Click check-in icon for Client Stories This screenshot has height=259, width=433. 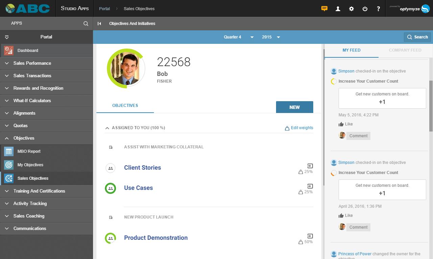(310, 166)
